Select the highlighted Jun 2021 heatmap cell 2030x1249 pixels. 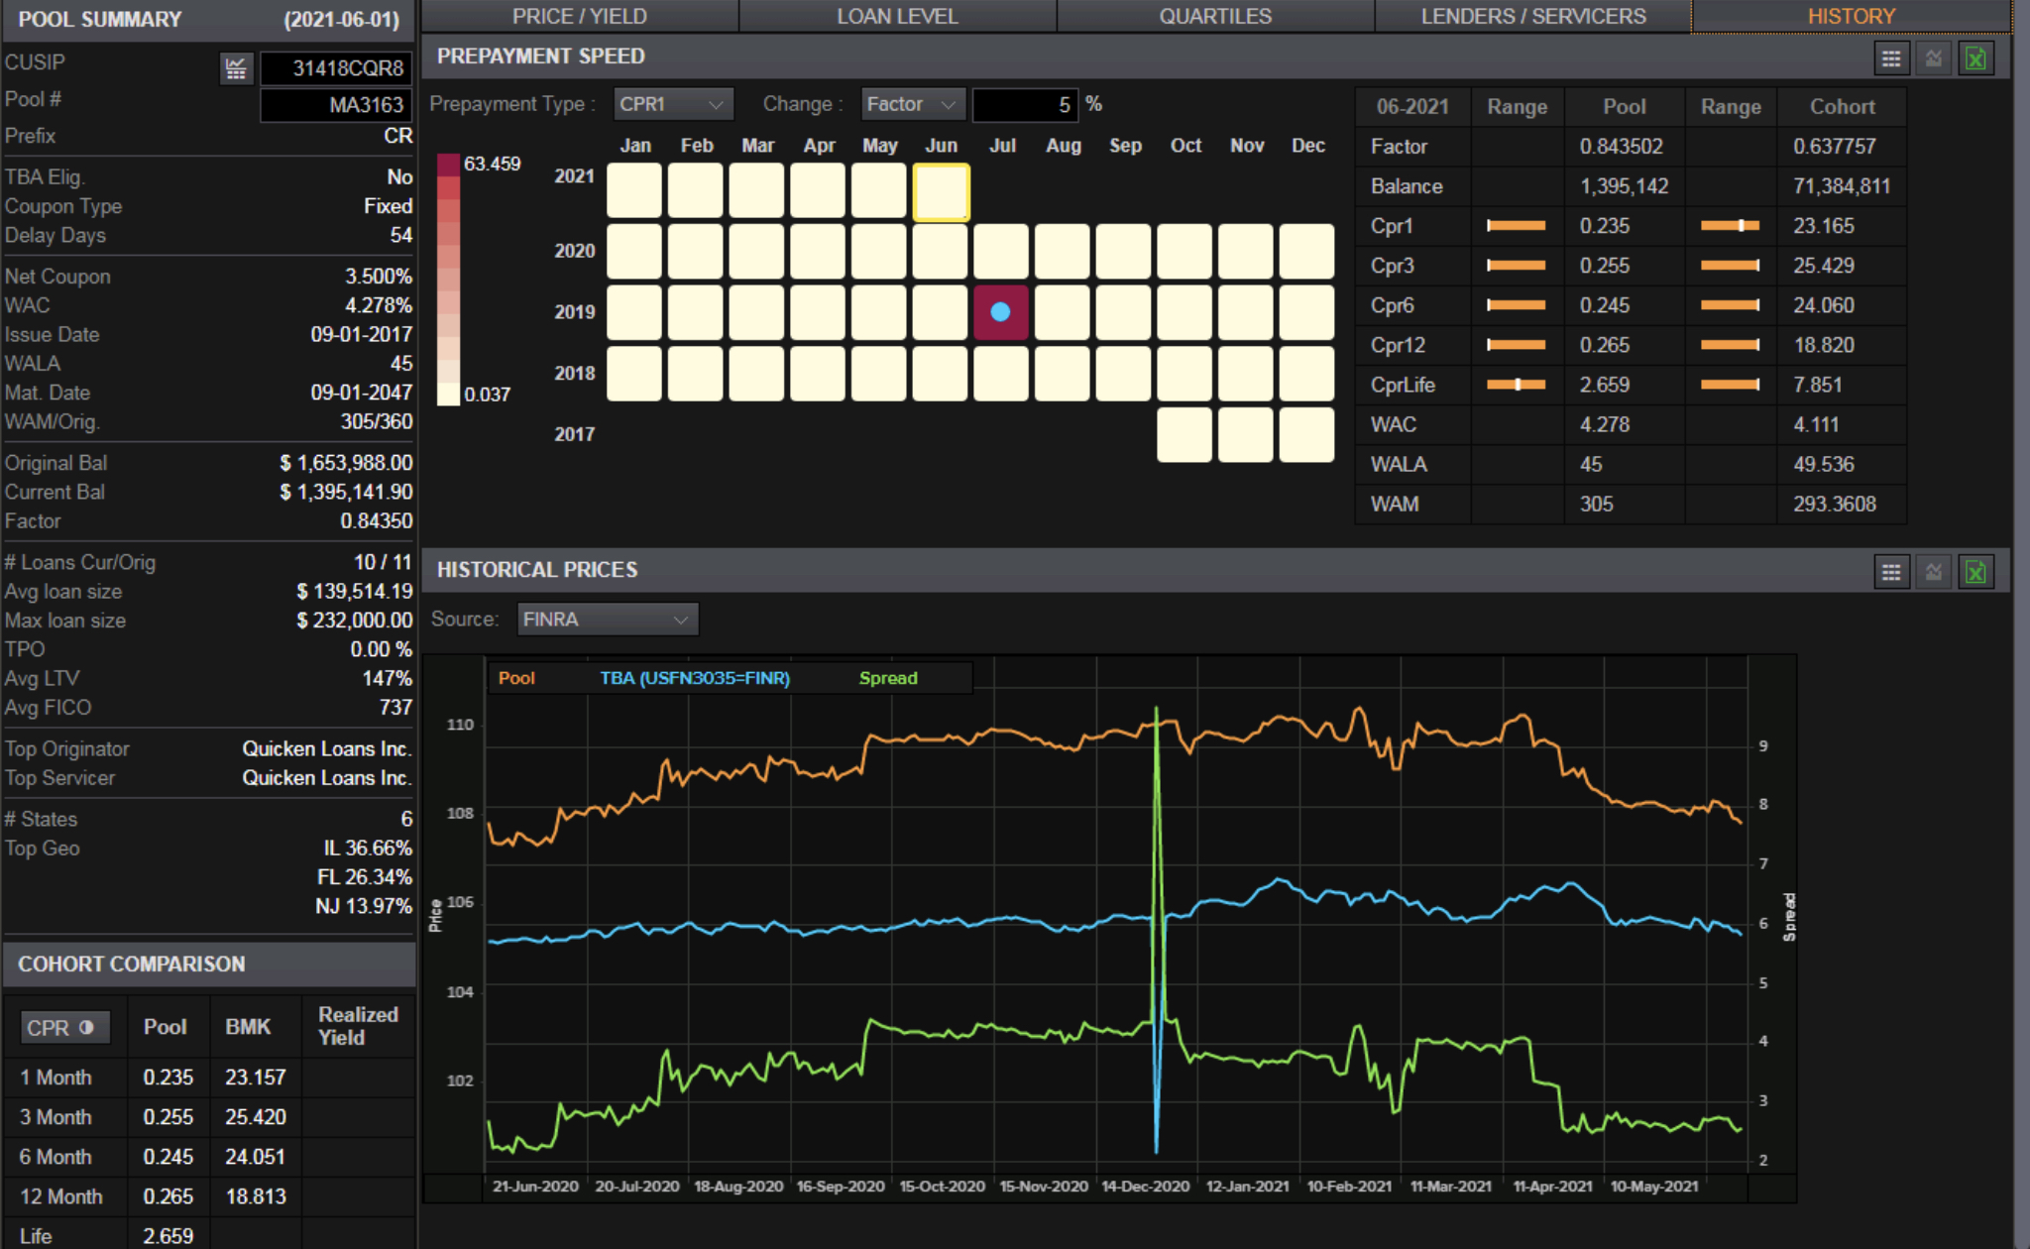(x=940, y=191)
